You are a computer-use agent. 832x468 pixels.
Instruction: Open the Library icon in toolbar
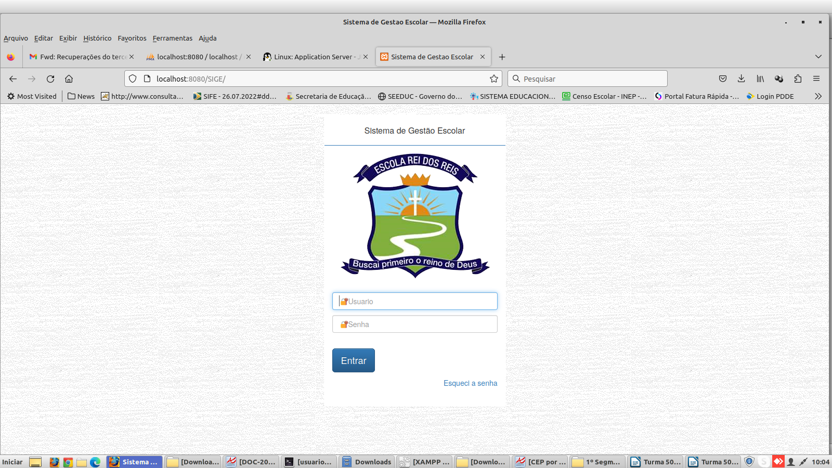point(760,79)
